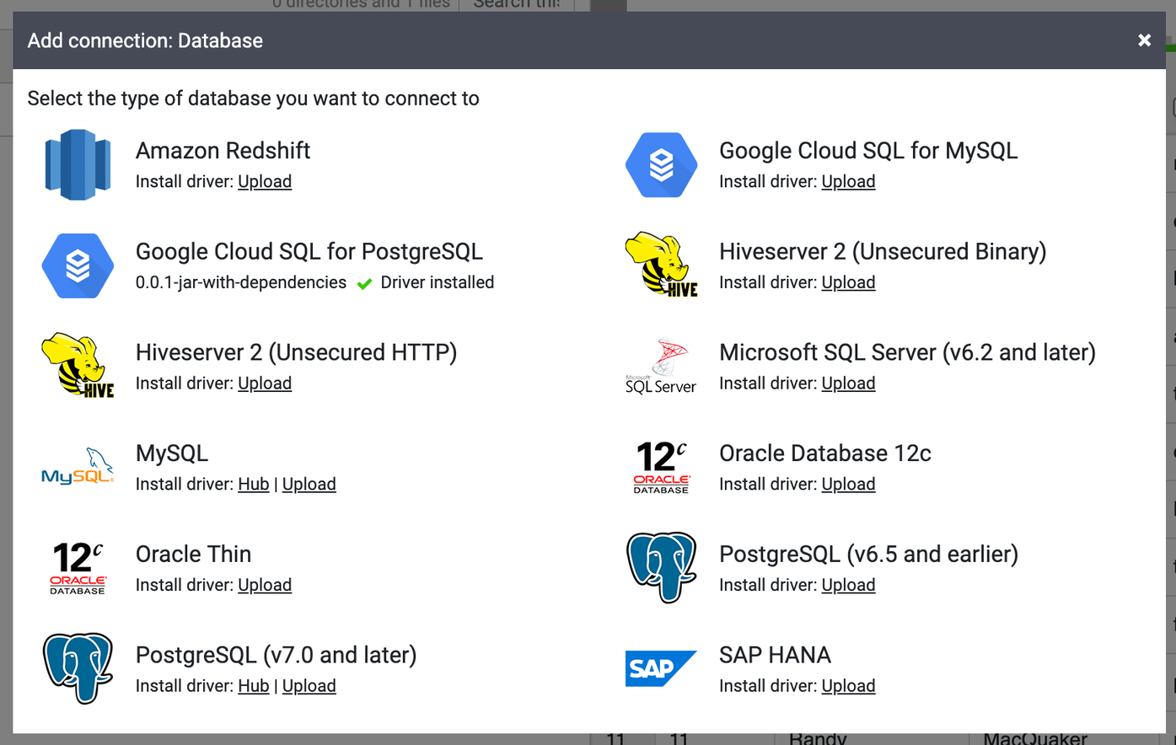The height and width of the screenshot is (745, 1176).
Task: Close the Add connection dialog
Action: pyautogui.click(x=1144, y=40)
